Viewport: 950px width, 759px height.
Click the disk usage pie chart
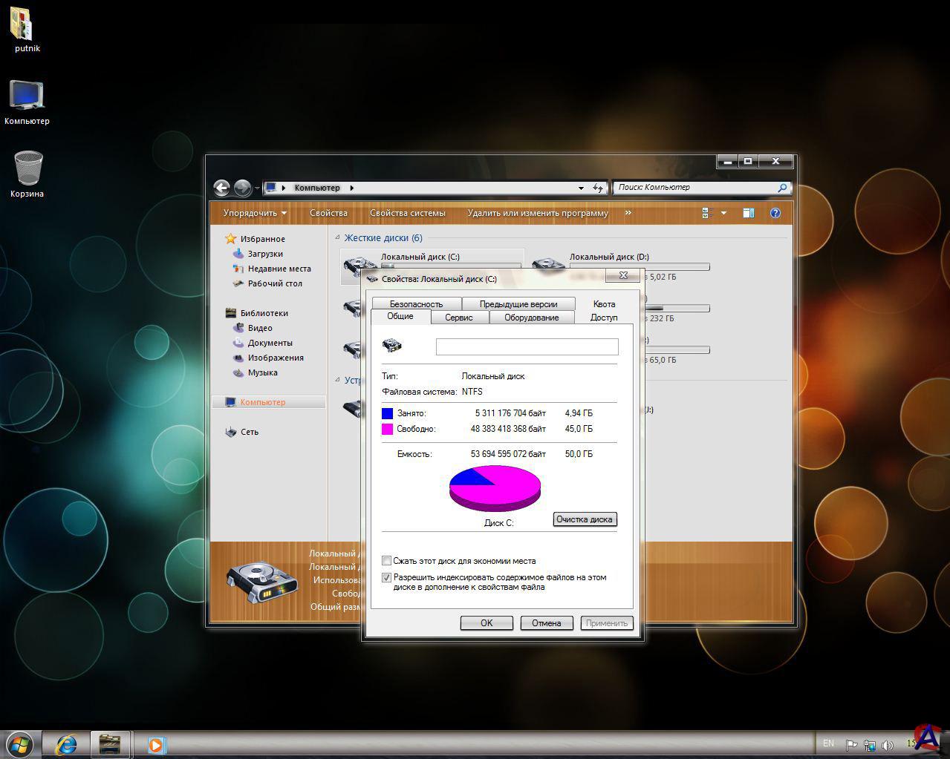[495, 487]
